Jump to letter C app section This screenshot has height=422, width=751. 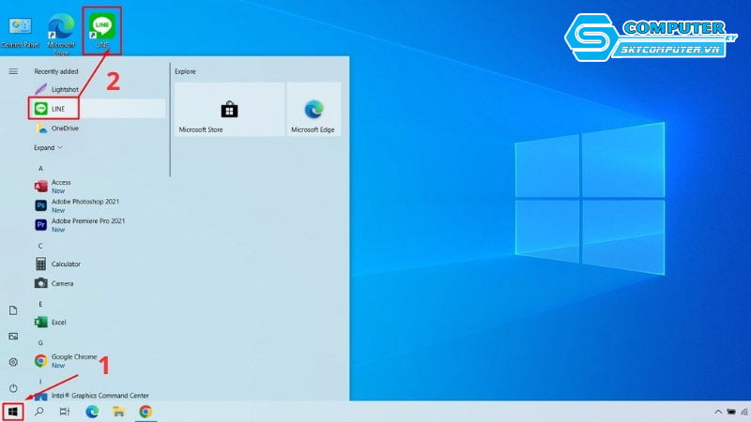click(x=40, y=246)
